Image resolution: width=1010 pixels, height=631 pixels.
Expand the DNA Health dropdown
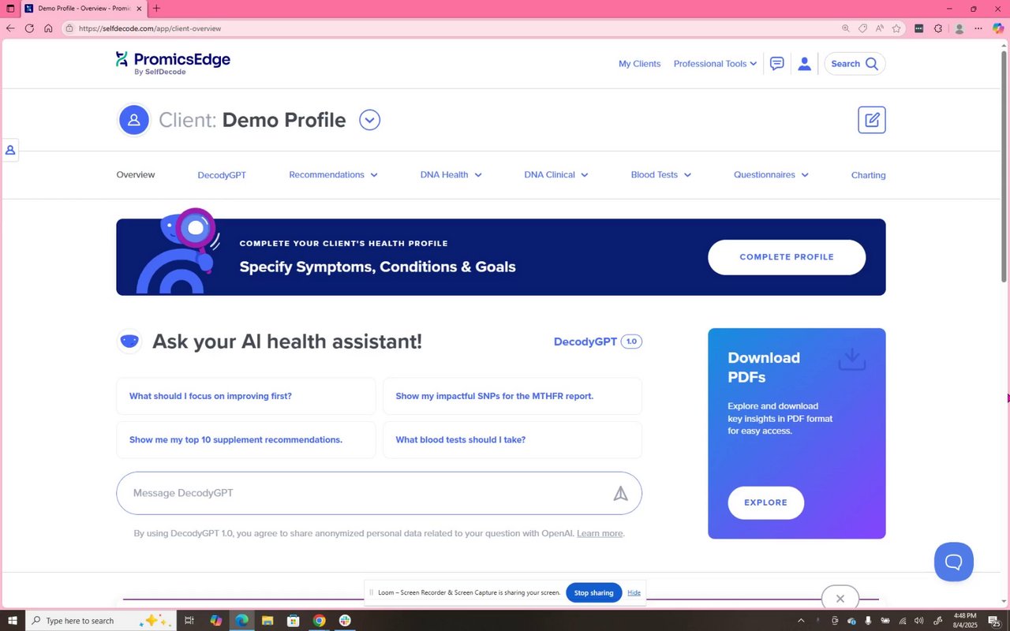(451, 175)
